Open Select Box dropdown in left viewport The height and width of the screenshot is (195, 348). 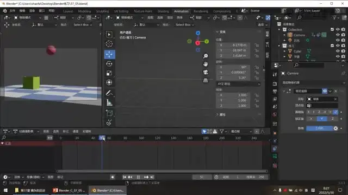coord(83,25)
